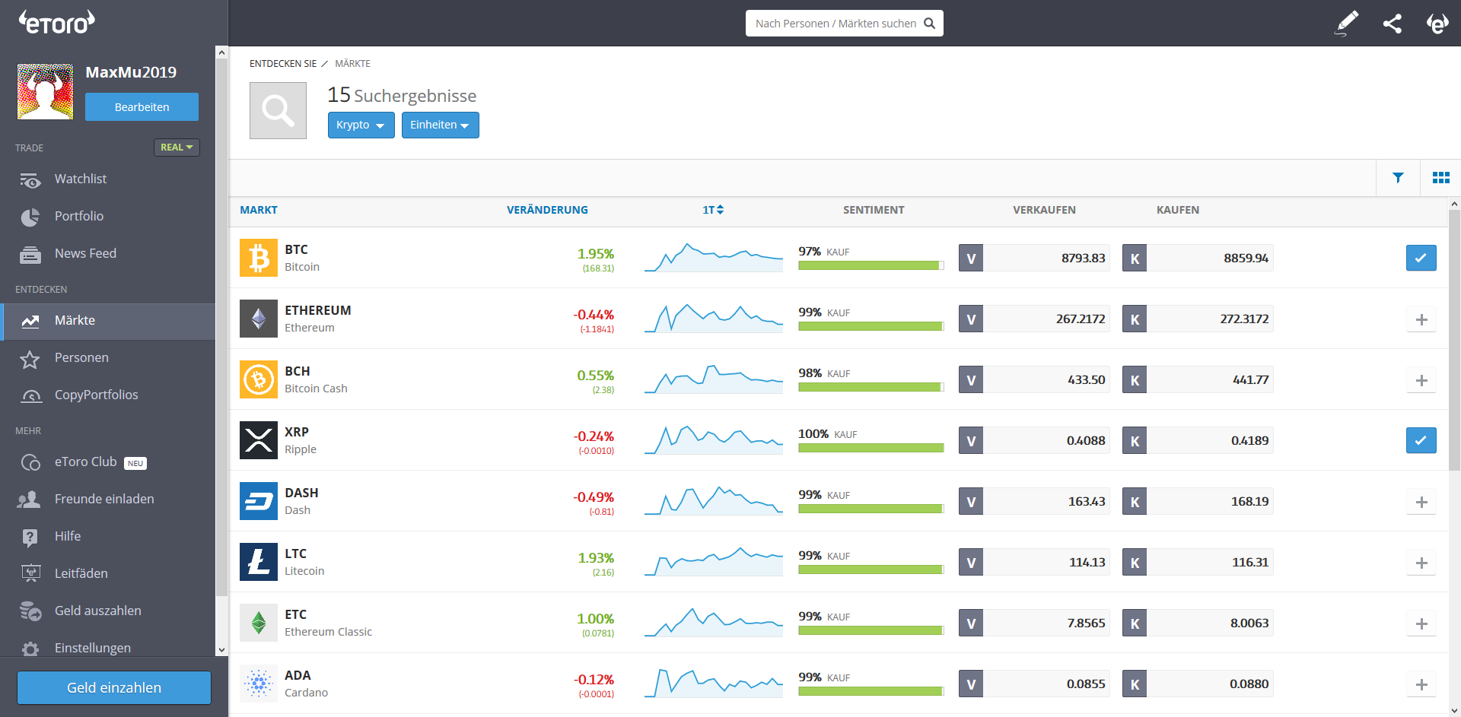1461x717 pixels.
Task: Click the Cardano ADA logo
Action: pos(259,684)
